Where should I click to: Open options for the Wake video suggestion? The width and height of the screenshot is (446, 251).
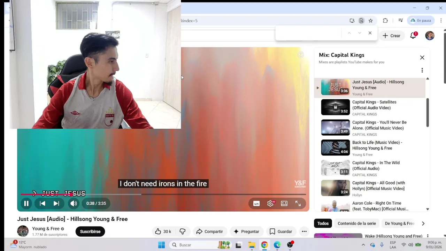pos(428,236)
